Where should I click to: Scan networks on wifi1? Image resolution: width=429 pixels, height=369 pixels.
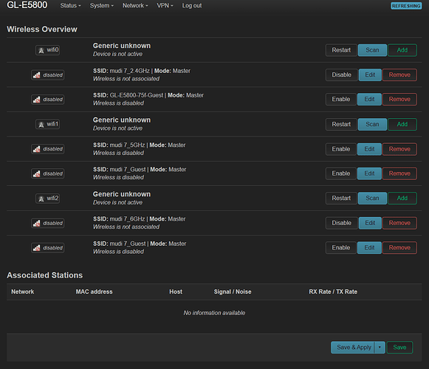(372, 124)
